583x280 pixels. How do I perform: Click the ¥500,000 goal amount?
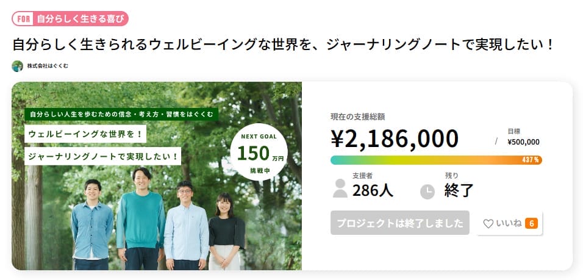click(523, 142)
